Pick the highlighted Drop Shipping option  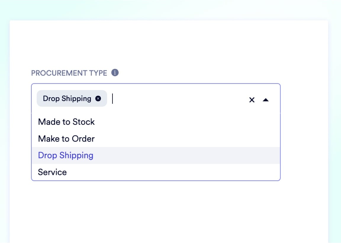(x=66, y=155)
